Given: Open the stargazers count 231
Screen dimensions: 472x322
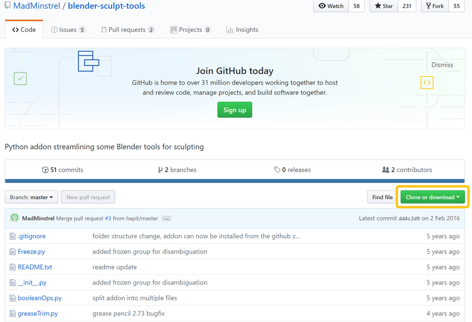Looking at the screenshot, I should (407, 6).
